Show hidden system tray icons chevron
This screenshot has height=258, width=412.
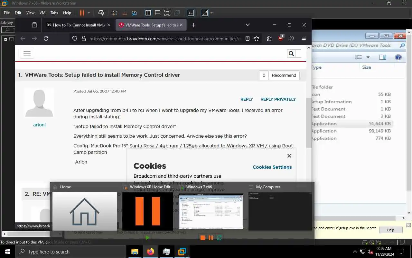coord(355,252)
